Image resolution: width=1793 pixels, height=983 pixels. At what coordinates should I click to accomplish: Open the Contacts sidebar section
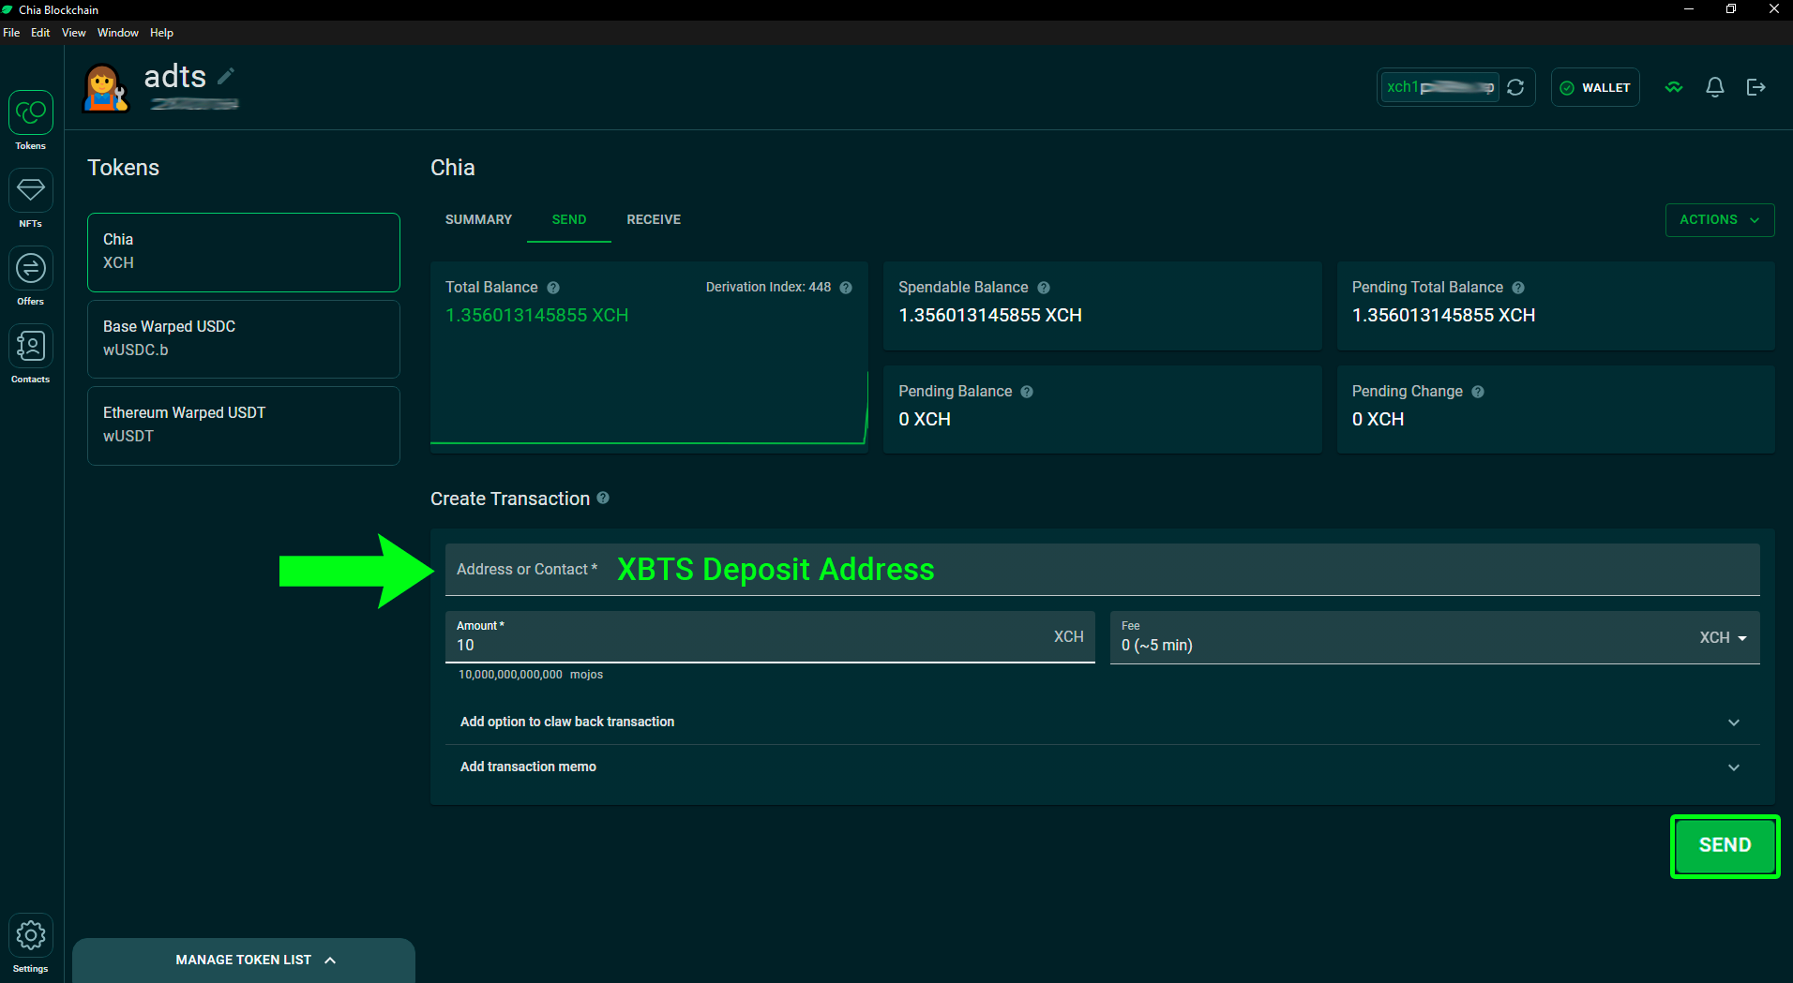[x=31, y=353]
